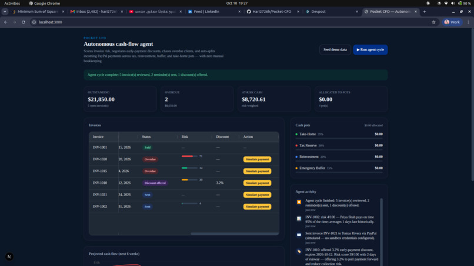Screen dimensions: 474x266
Task: Click the Discount offered status badge
Action: pos(155,183)
